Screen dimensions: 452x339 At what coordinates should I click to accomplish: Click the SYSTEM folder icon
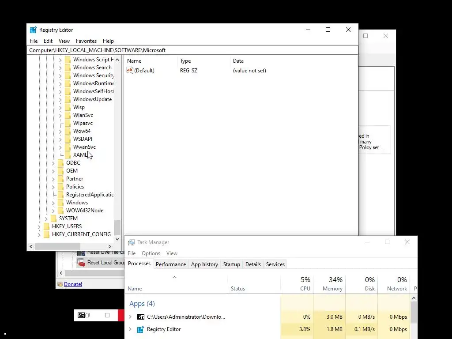pyautogui.click(x=53, y=218)
